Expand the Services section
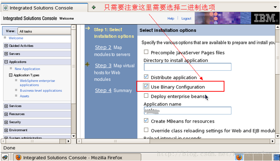This screenshot has height=161, width=280. (x=6, y=106)
